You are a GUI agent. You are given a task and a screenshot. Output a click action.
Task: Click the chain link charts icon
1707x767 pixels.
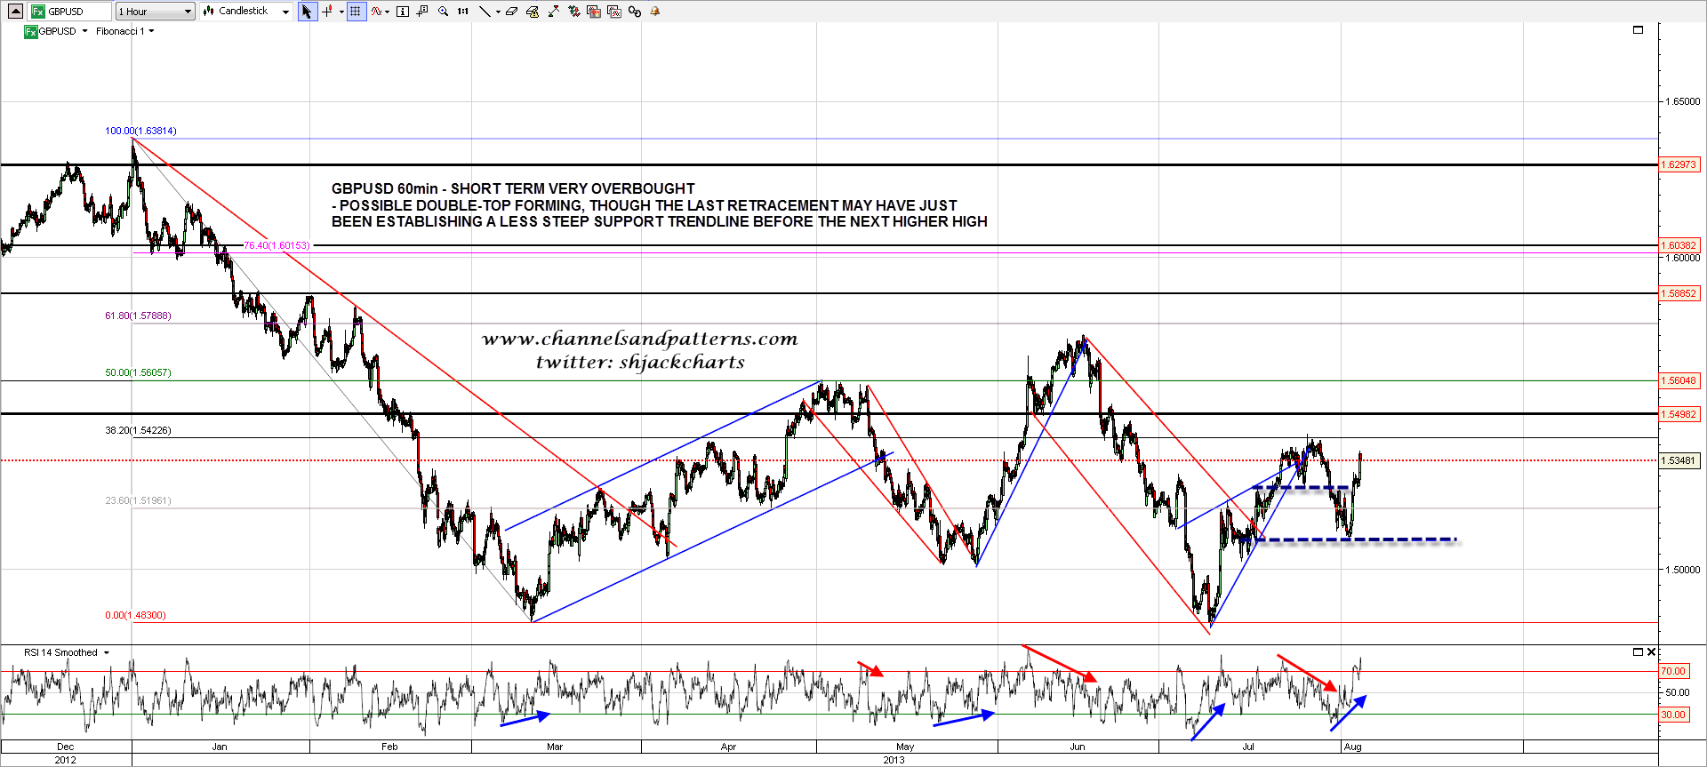(x=634, y=12)
